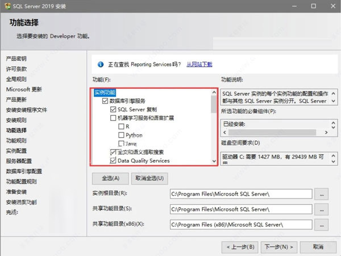Click 已经安装 horizontal scroll right arrow
The height and width of the screenshot is (256, 341).
[x=326, y=133]
